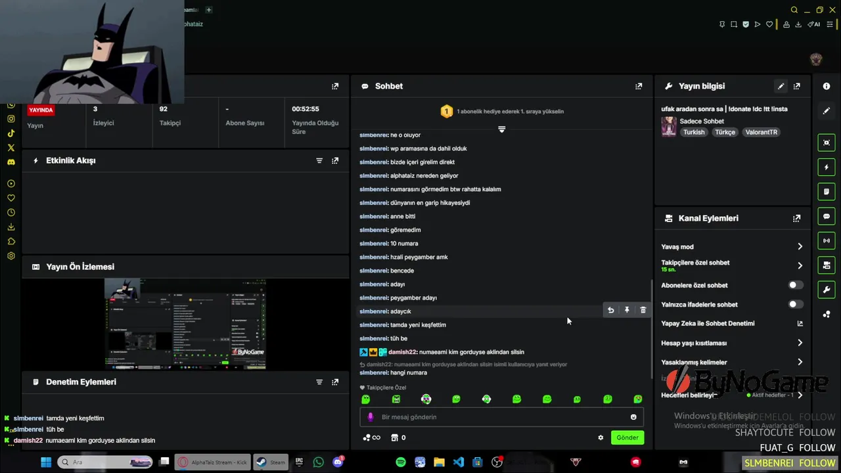Viewport: 841px width, 473px height.
Task: Send message with the Gönder button
Action: [x=627, y=438]
